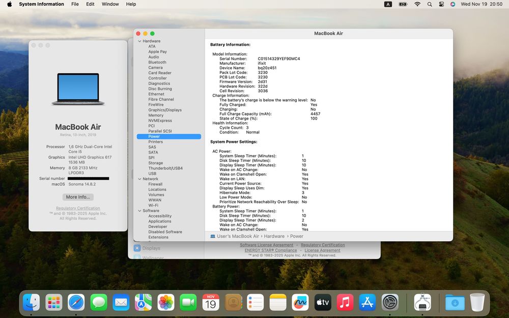
Task: Click the Wi-Fi status icon
Action: (417, 4)
